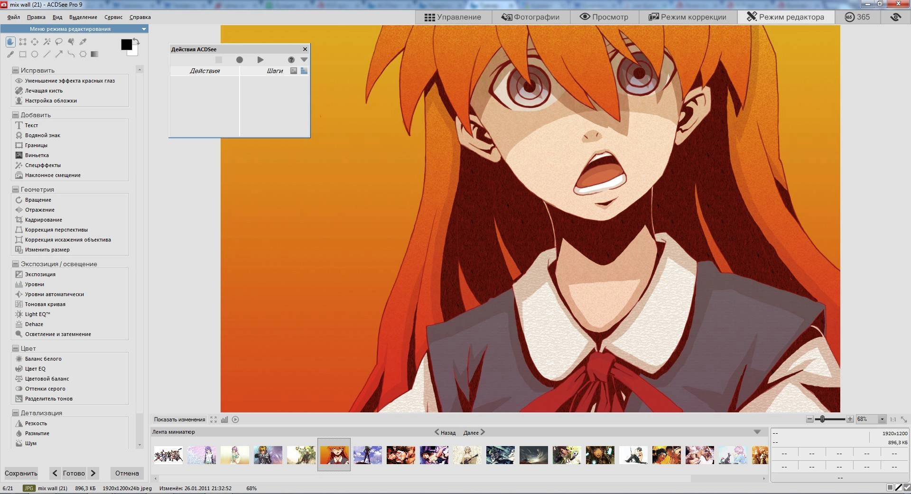Image resolution: width=911 pixels, height=494 pixels.
Task: Switch to Управление mode tab
Action: point(453,17)
